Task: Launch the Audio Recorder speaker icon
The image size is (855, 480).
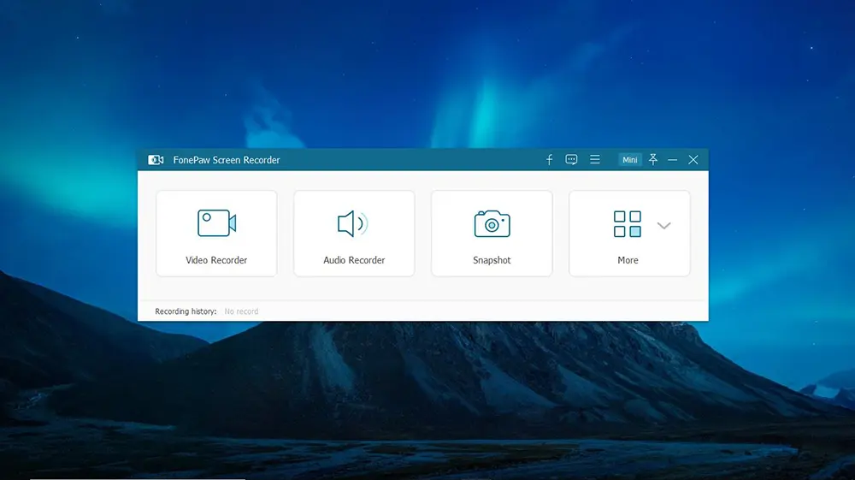Action: (x=353, y=223)
